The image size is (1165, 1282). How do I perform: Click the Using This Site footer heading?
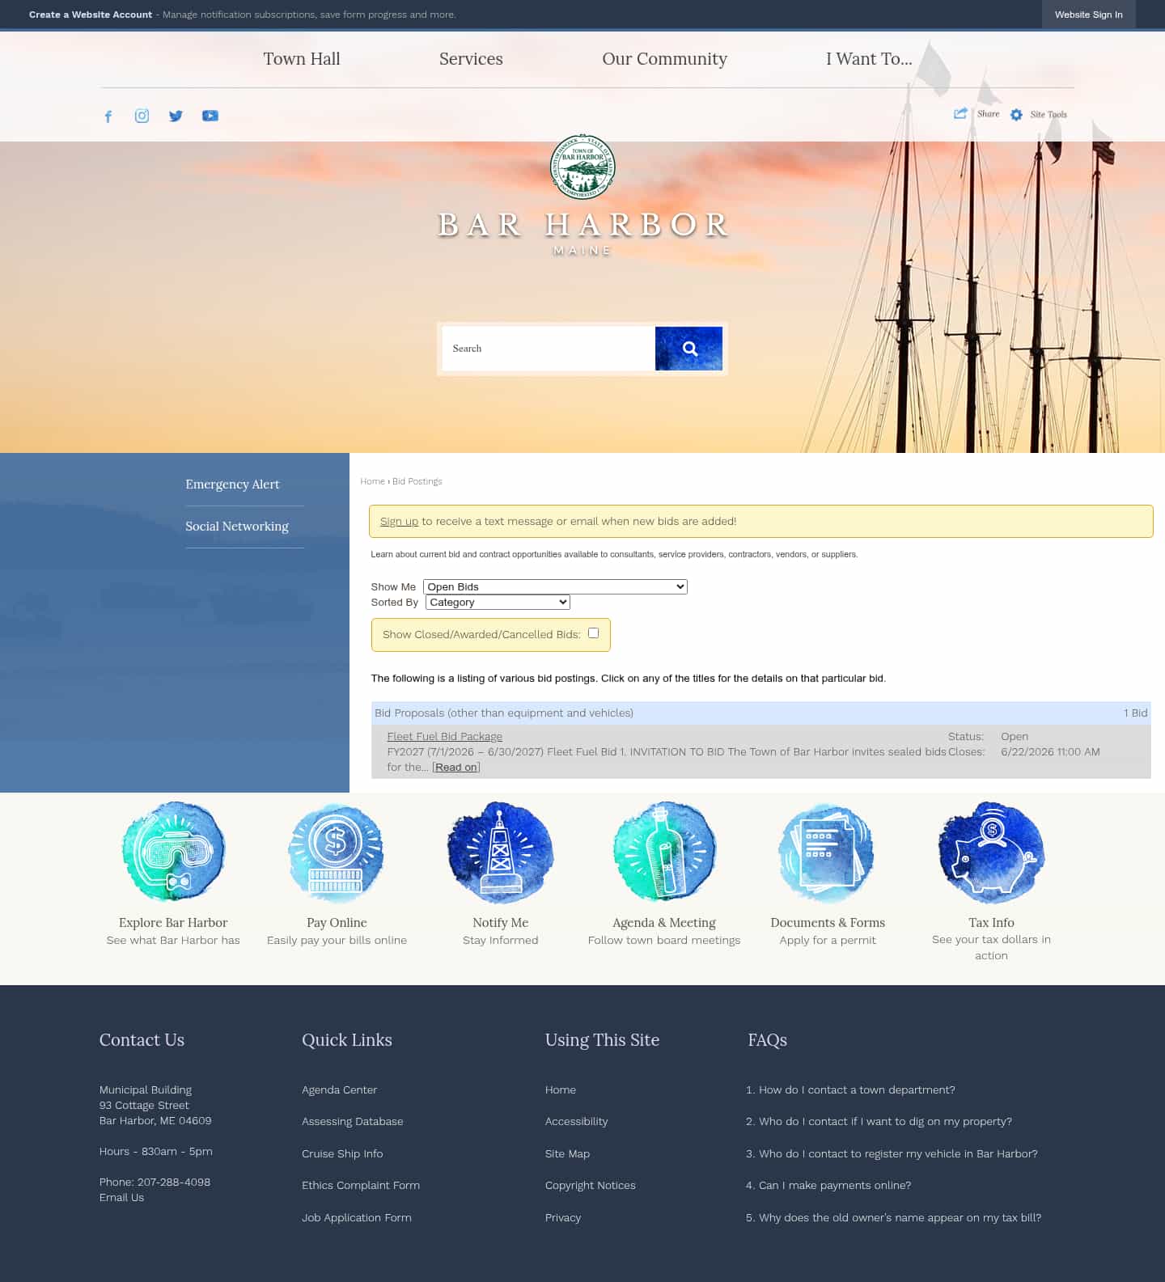coord(602,1040)
